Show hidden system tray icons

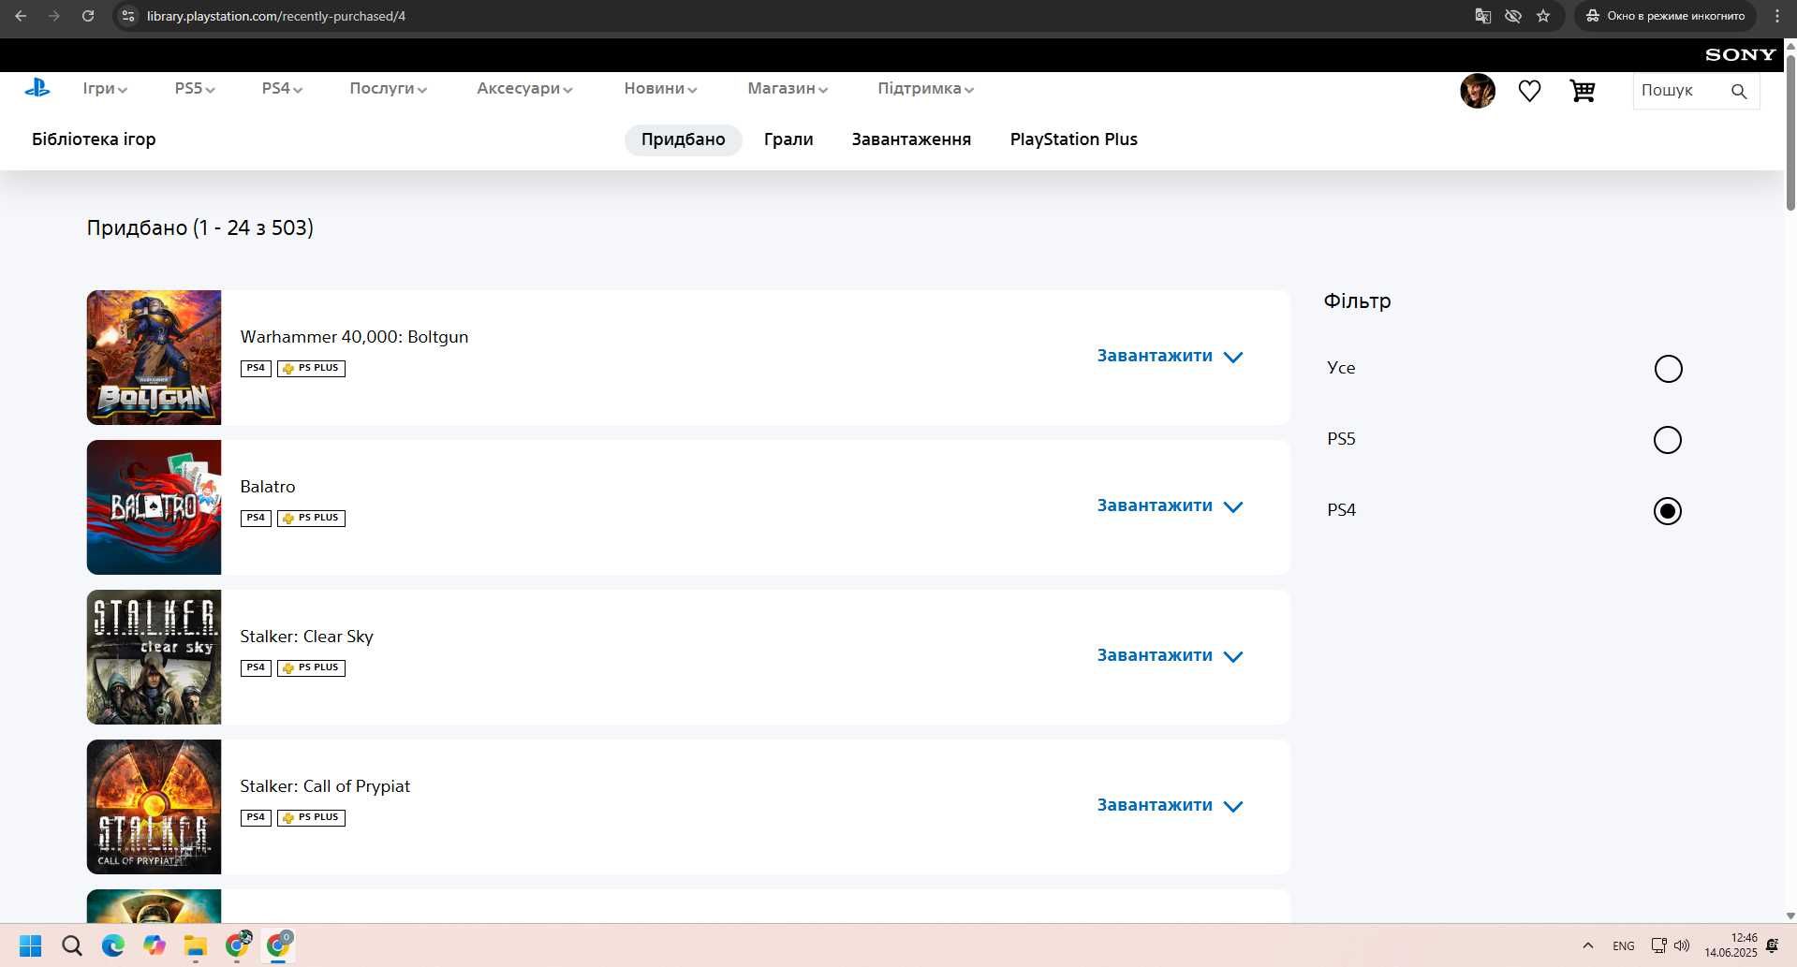[x=1587, y=945]
